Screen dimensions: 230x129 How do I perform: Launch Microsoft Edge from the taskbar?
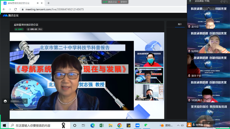92,125
